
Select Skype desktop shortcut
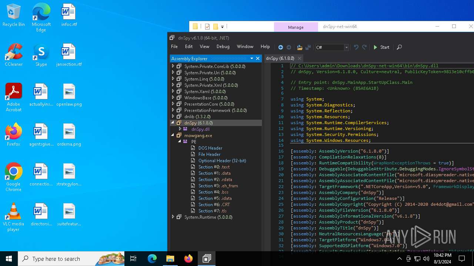(x=41, y=55)
